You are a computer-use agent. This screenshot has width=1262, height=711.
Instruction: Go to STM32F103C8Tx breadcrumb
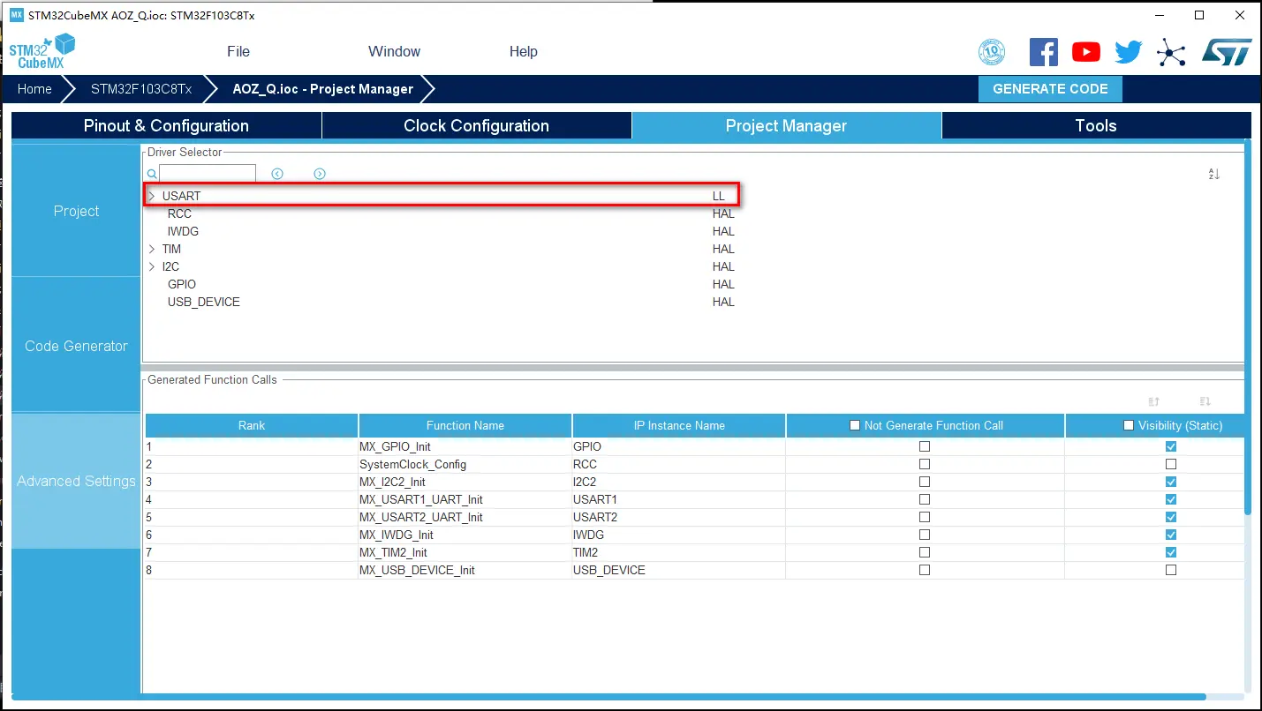(141, 89)
